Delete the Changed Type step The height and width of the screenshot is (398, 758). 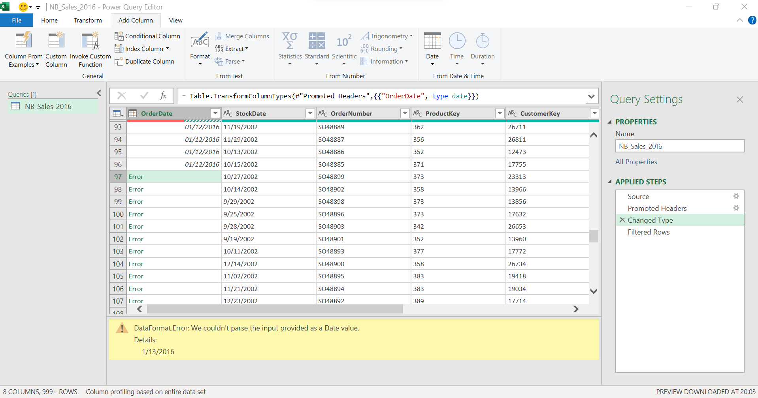coord(622,220)
